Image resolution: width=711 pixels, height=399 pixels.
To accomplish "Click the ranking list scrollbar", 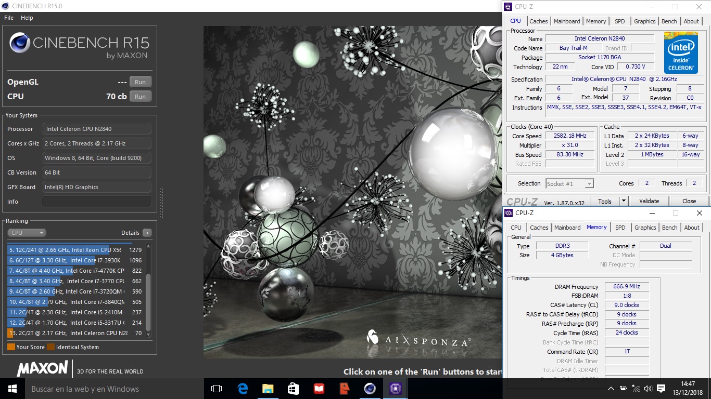I will [x=148, y=301].
